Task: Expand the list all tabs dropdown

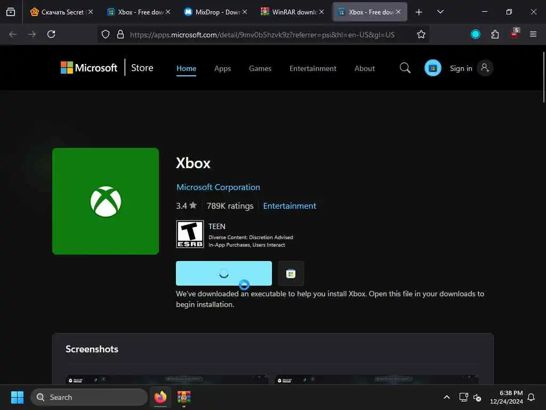Action: click(x=440, y=12)
